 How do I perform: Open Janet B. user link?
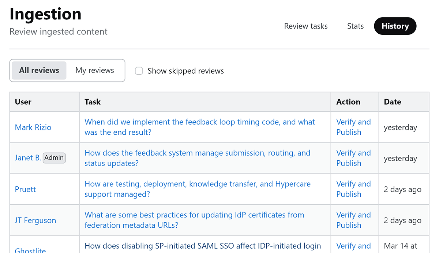(28, 158)
